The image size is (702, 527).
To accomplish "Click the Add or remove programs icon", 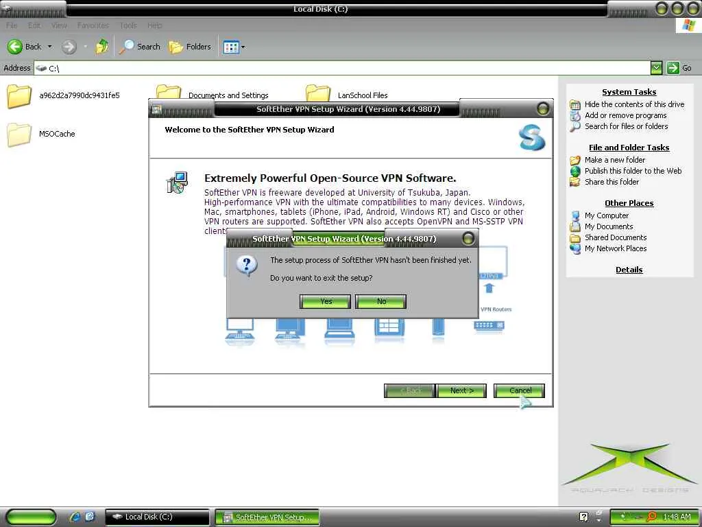I will click(575, 115).
